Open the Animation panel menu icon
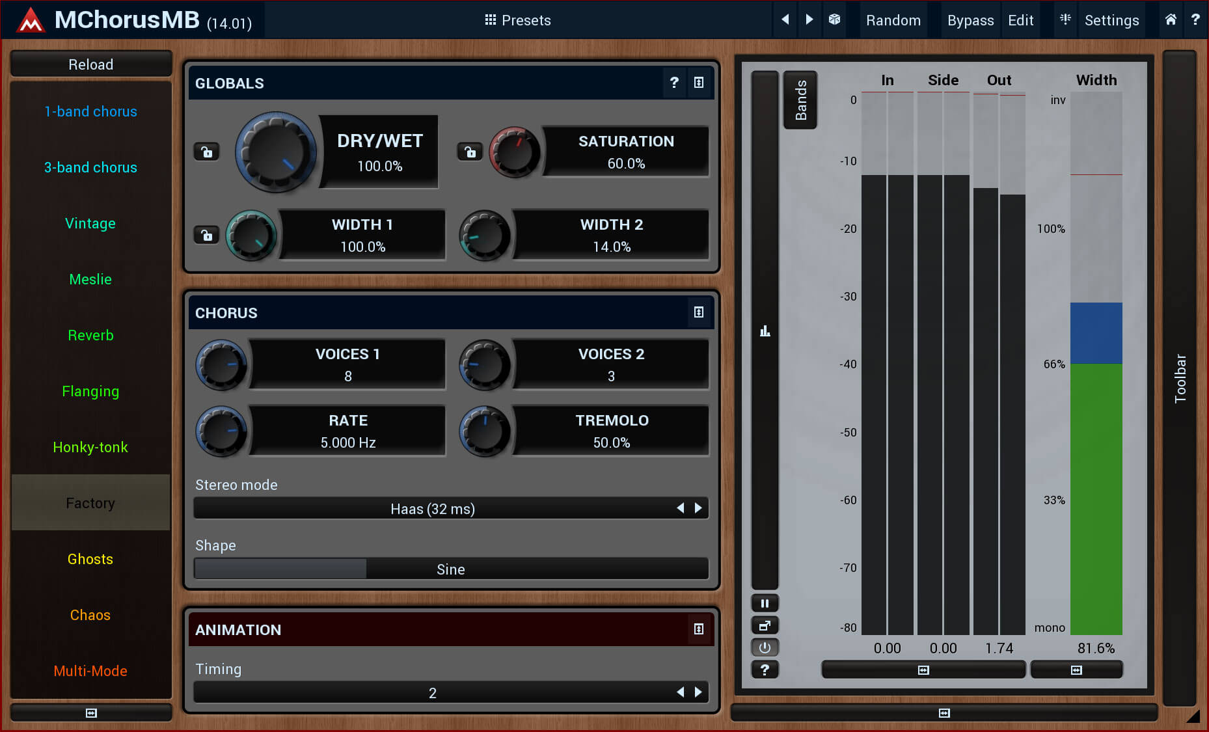 click(699, 629)
